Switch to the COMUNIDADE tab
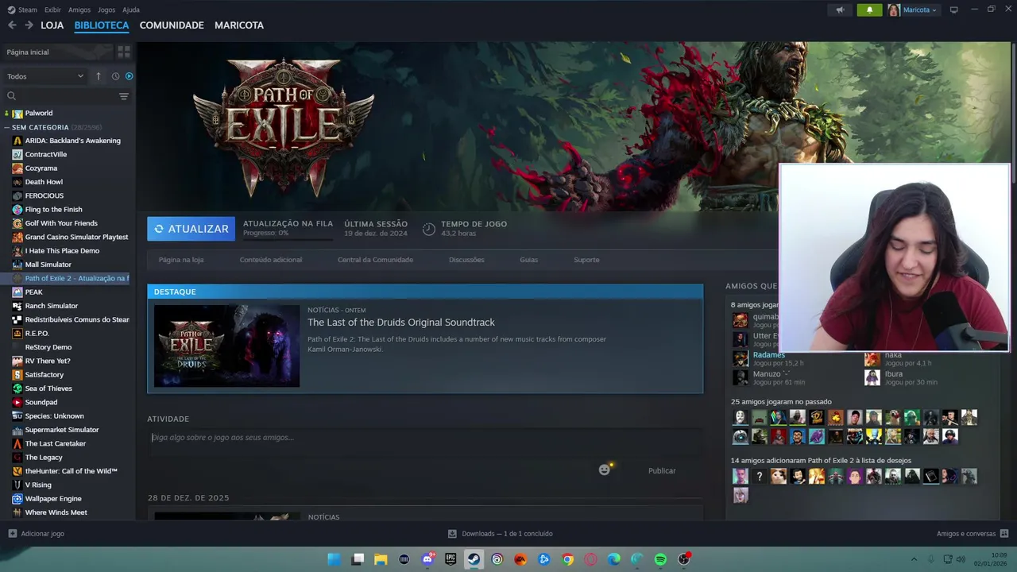The height and width of the screenshot is (572, 1017). point(172,25)
